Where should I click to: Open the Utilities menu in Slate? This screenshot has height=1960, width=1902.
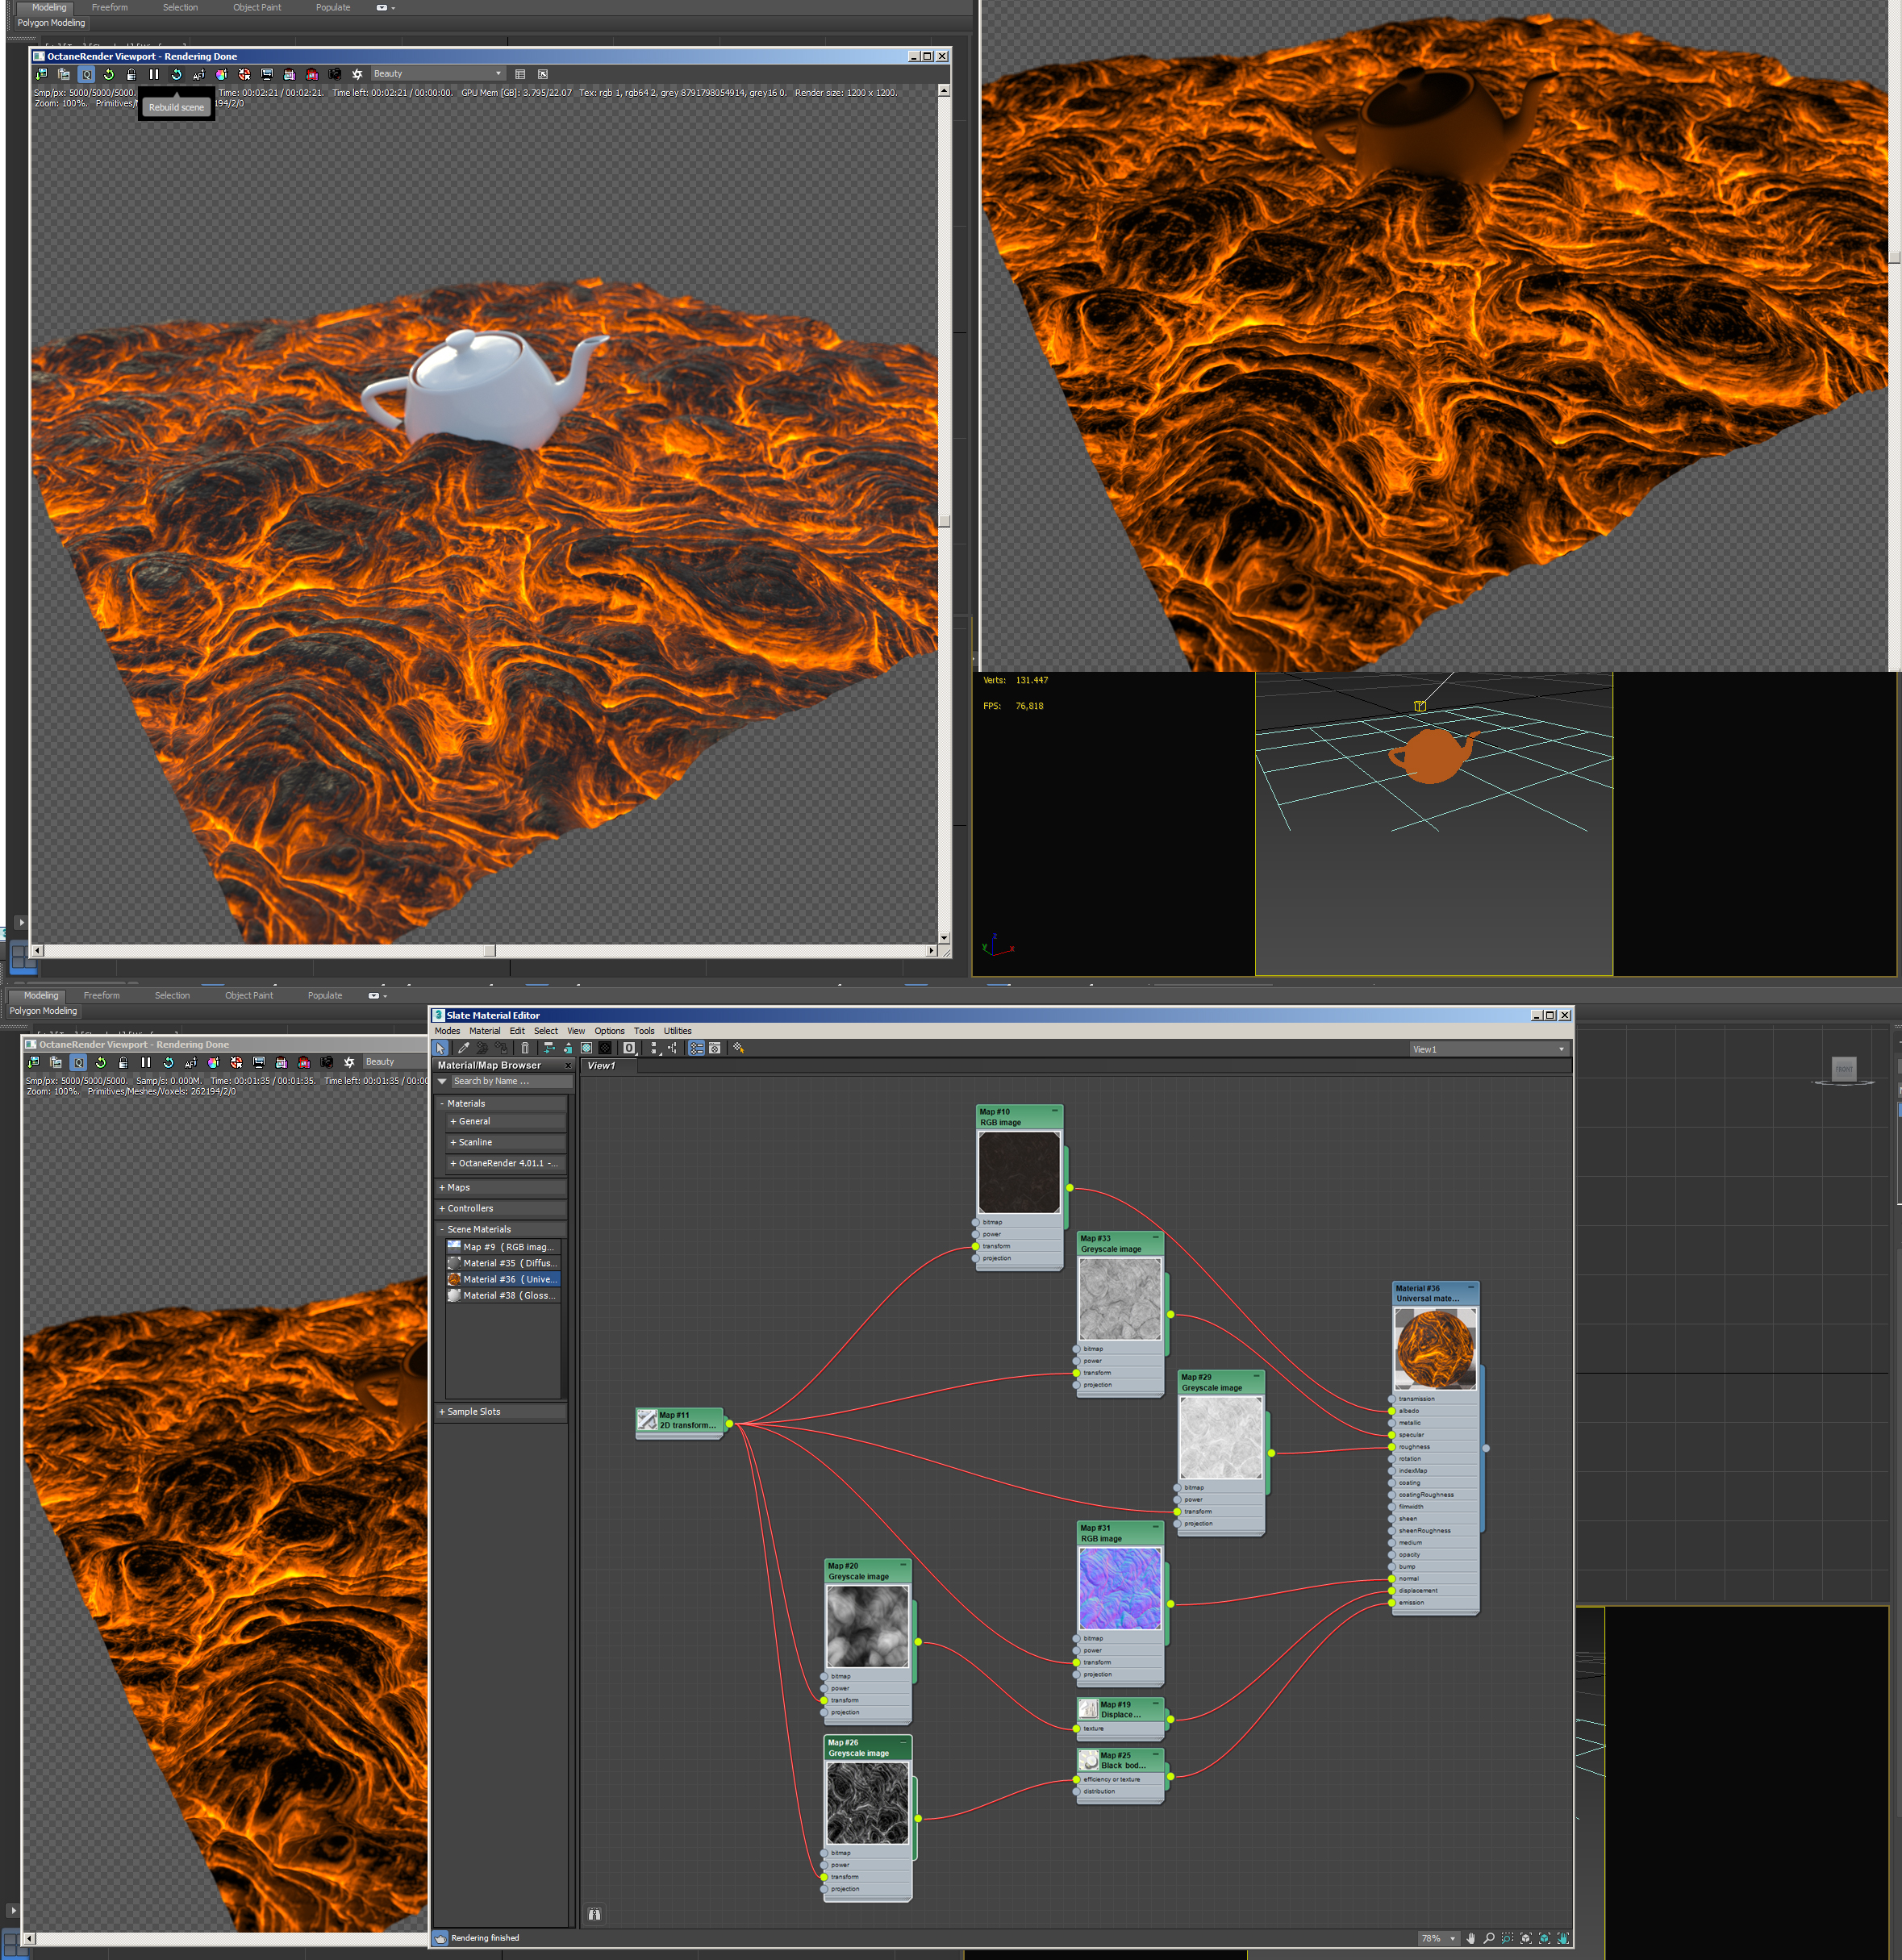[x=677, y=1031]
